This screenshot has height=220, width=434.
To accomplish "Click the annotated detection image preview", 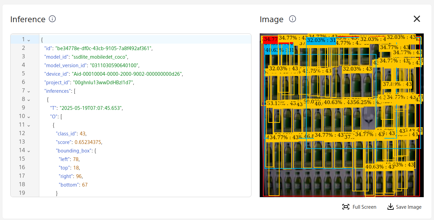I will click(x=342, y=115).
